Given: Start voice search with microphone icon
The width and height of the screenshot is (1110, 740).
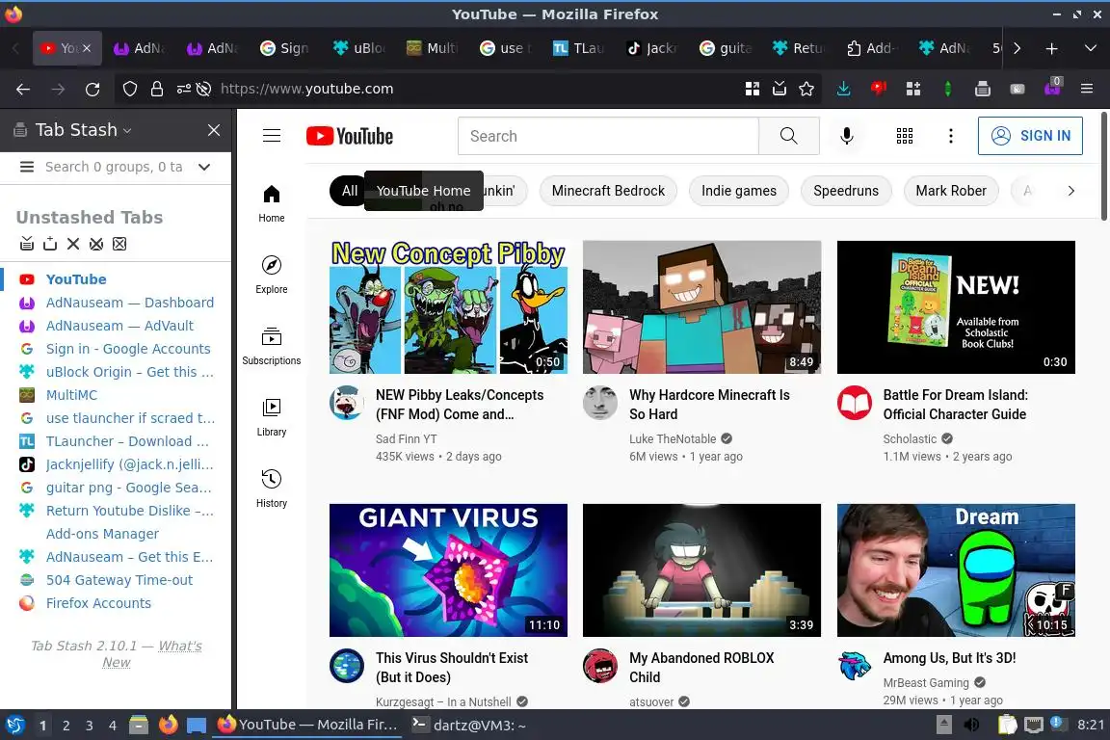Looking at the screenshot, I should pyautogui.click(x=847, y=136).
